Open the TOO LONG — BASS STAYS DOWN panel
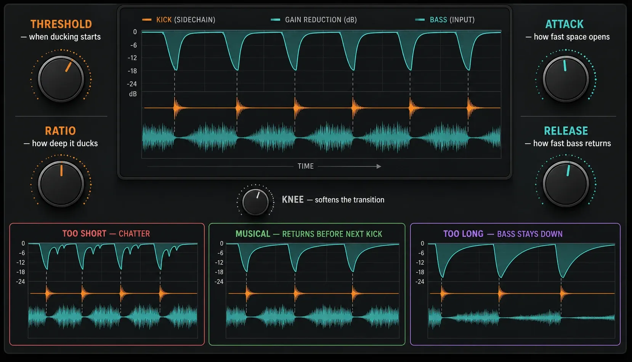This screenshot has height=362, width=632. point(515,284)
